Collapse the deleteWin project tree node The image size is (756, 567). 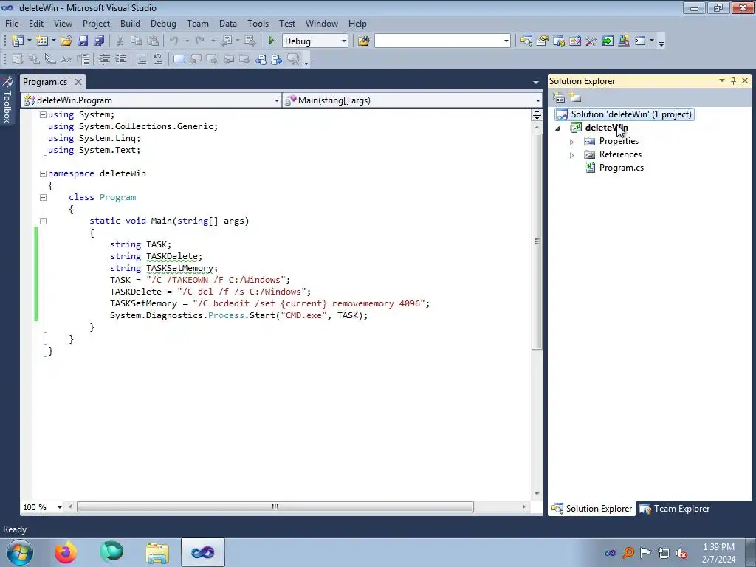558,128
